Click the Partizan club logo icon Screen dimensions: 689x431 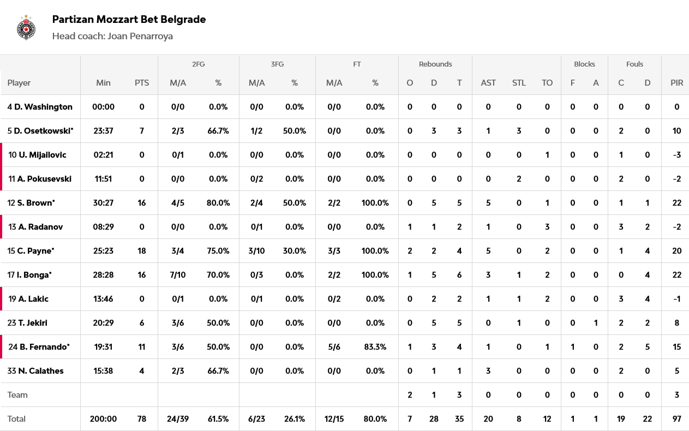pyautogui.click(x=26, y=27)
